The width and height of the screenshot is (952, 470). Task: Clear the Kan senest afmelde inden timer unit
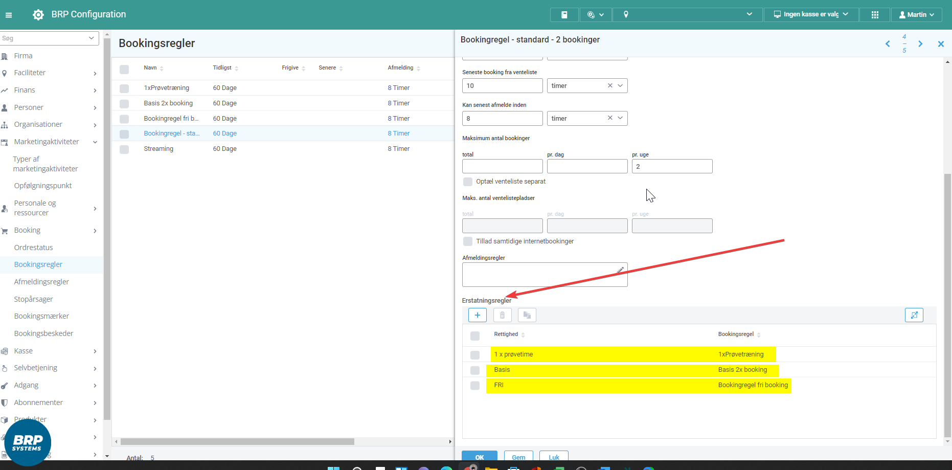coord(610,118)
